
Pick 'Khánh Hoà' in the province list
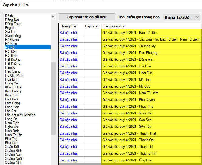tap(13, 87)
